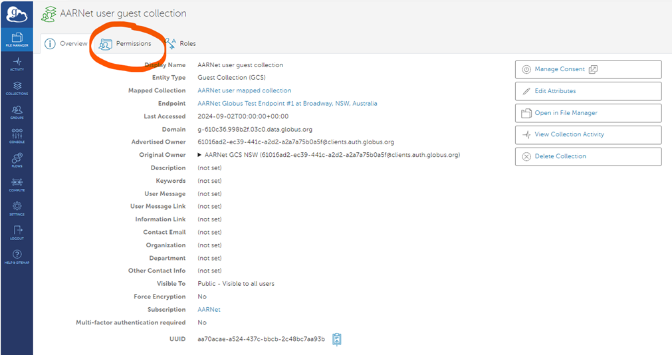Screen dimensions: 672x355
Task: Click the AARNet user guest collection page title
Action: coord(124,13)
